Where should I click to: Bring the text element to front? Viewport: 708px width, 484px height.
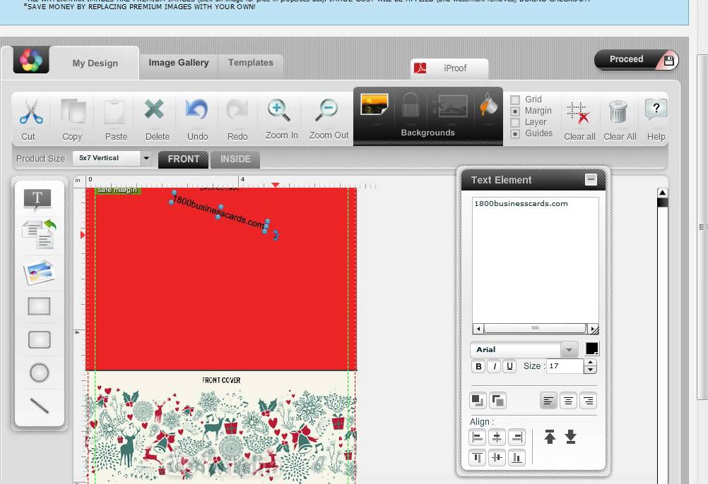(x=478, y=401)
